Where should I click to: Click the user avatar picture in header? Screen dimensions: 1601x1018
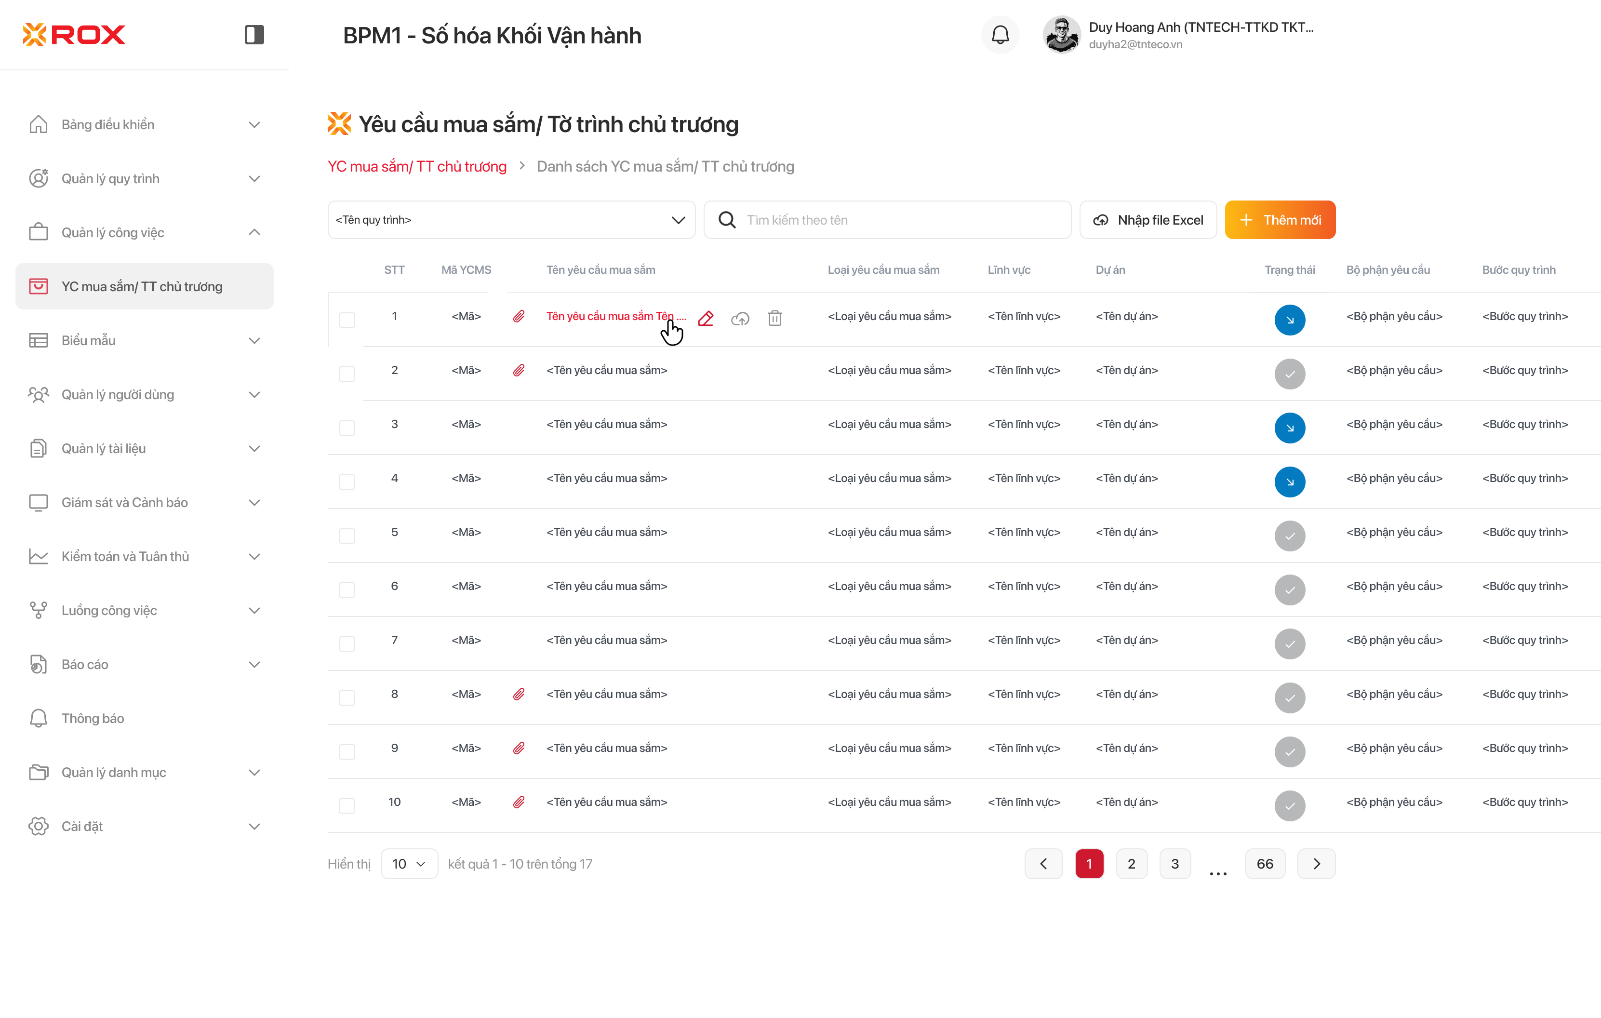pos(1061,35)
